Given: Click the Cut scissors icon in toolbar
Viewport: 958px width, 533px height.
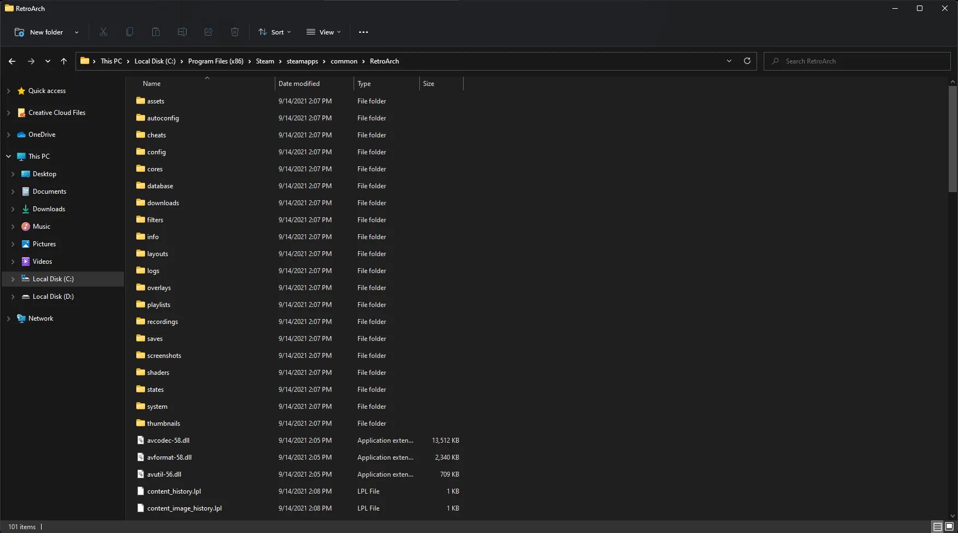Looking at the screenshot, I should pyautogui.click(x=103, y=32).
